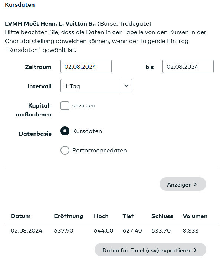
Task: Enable the Kapitalmaßnahmen anzeigen checkbox
Action: point(65,106)
